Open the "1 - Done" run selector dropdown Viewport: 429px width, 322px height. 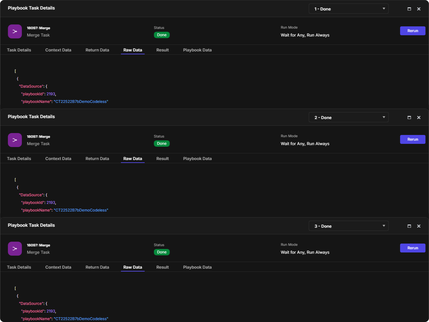tap(349, 9)
